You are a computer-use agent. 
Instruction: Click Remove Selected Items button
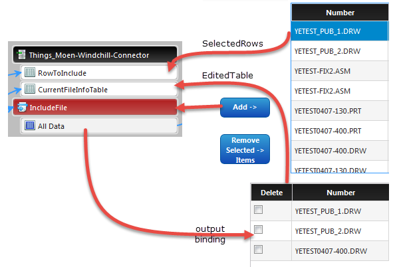click(x=245, y=149)
